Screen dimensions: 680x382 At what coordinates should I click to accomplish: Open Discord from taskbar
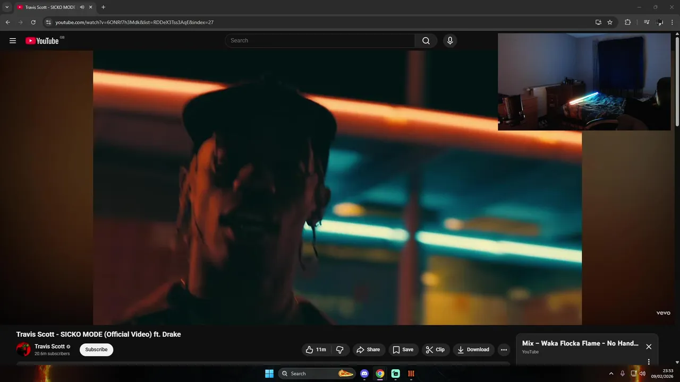pyautogui.click(x=364, y=374)
